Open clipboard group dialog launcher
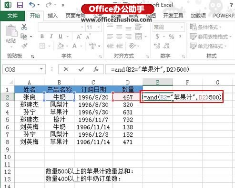The height and width of the screenshot is (188, 235). pos(32,56)
